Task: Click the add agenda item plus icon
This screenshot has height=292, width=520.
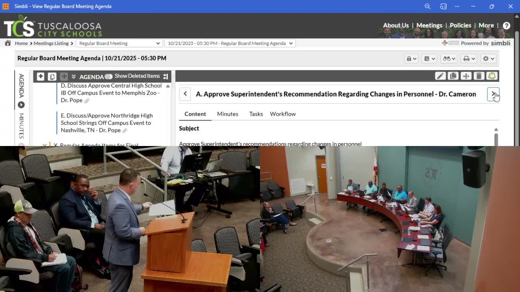Action: [x=40, y=76]
